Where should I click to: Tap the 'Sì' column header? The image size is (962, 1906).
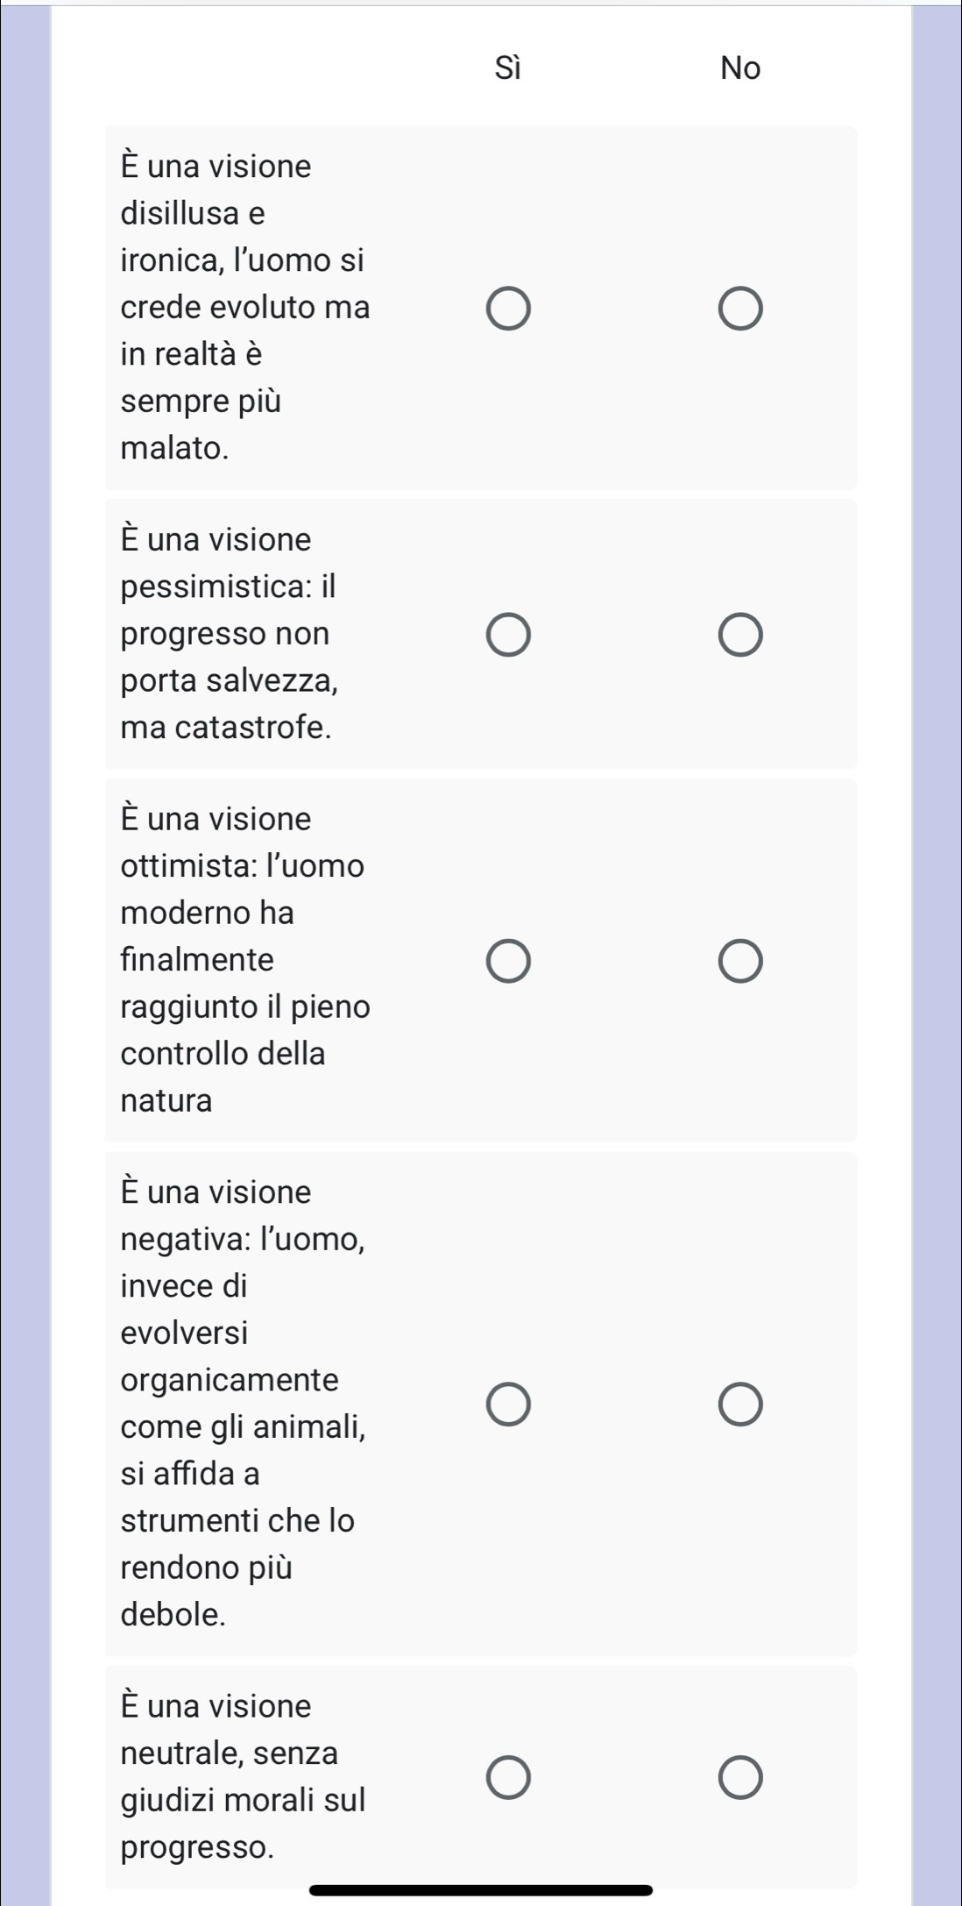[x=508, y=68]
